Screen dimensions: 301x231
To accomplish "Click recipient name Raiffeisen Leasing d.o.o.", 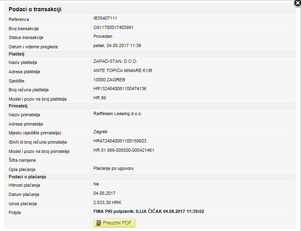I will pyautogui.click(x=118, y=114).
